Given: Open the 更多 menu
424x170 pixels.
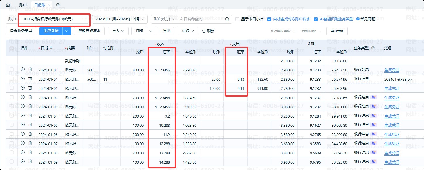Looking at the screenshot, I should point(188,31).
